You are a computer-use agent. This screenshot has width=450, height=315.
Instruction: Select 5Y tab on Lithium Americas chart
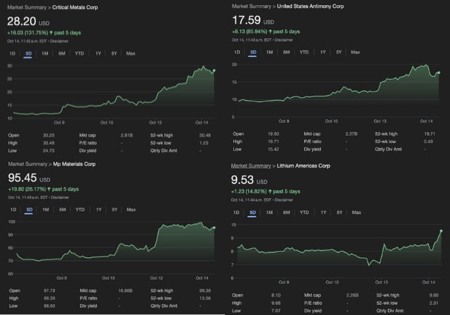click(339, 213)
